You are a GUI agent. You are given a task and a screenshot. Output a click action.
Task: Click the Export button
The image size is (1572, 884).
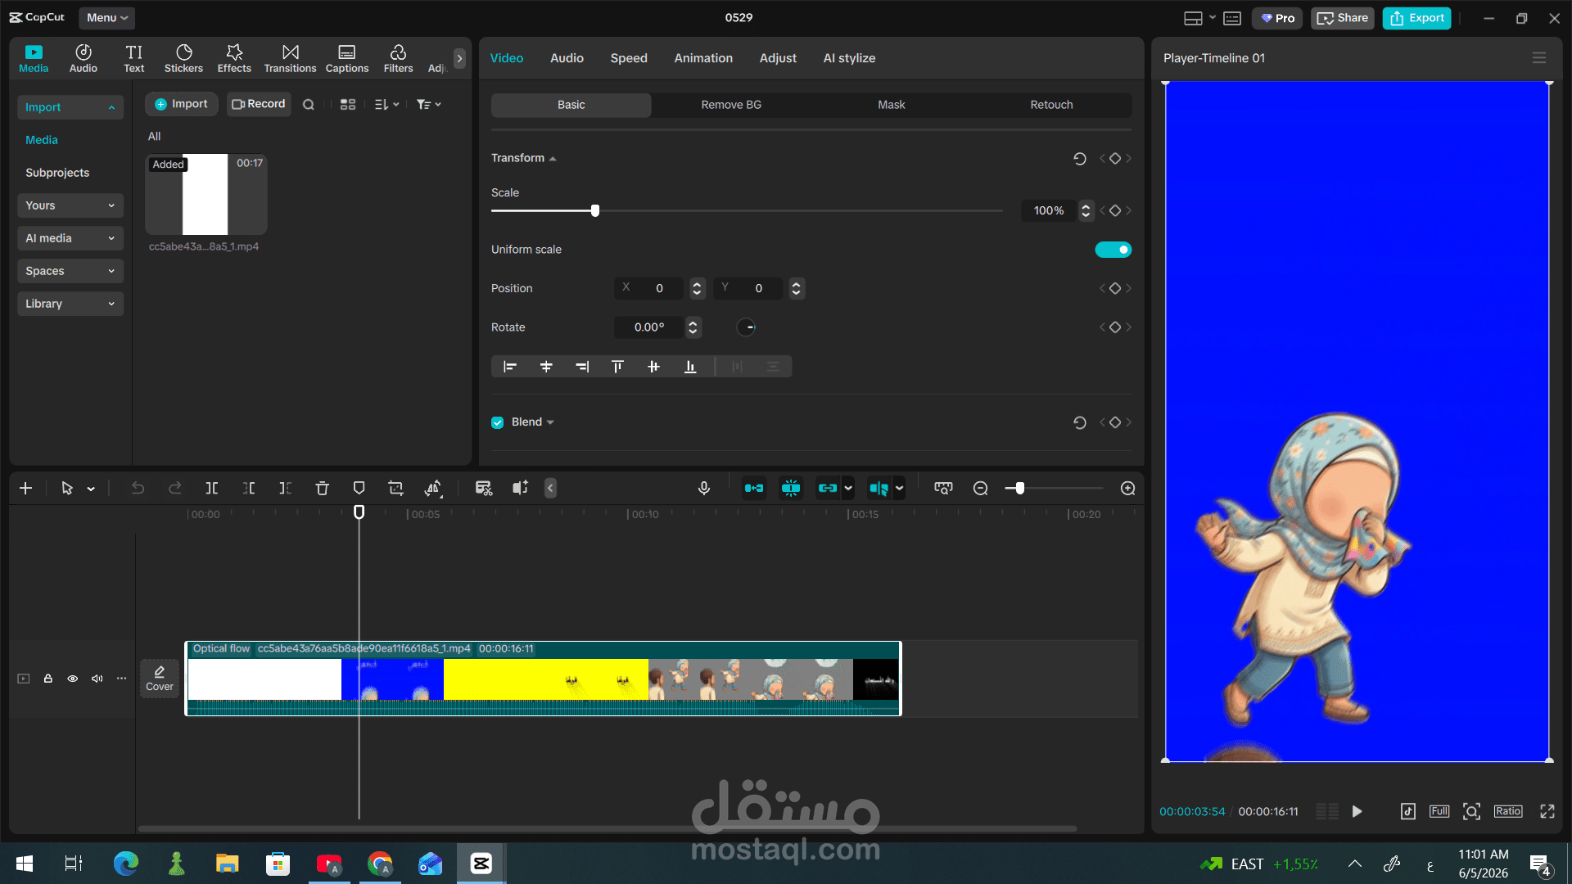(x=1417, y=18)
